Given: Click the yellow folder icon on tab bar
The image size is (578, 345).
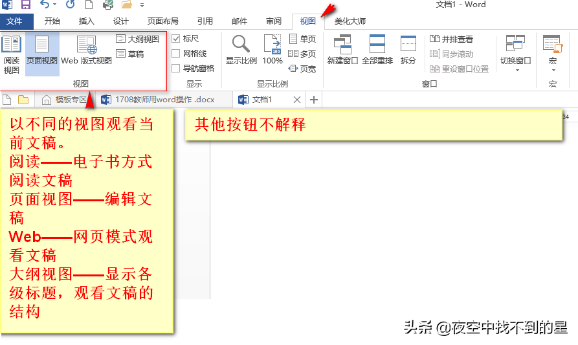Looking at the screenshot, I should click(23, 100).
